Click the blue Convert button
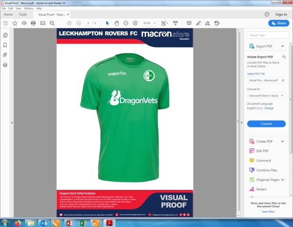The height and width of the screenshot is (227, 293). pos(266,124)
